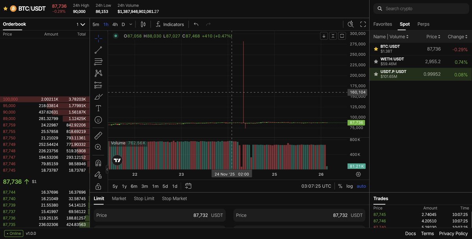The width and height of the screenshot is (472, 239).
Task: Select the Stop Market order tab
Action: coord(174,199)
